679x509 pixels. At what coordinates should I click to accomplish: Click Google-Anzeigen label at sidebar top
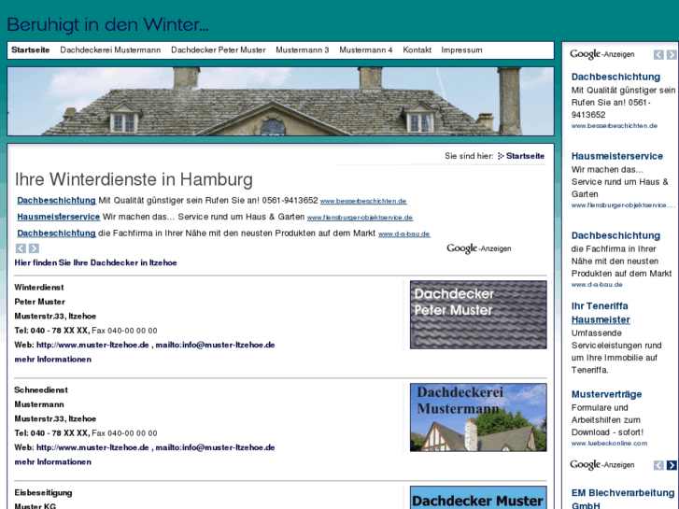pyautogui.click(x=601, y=54)
